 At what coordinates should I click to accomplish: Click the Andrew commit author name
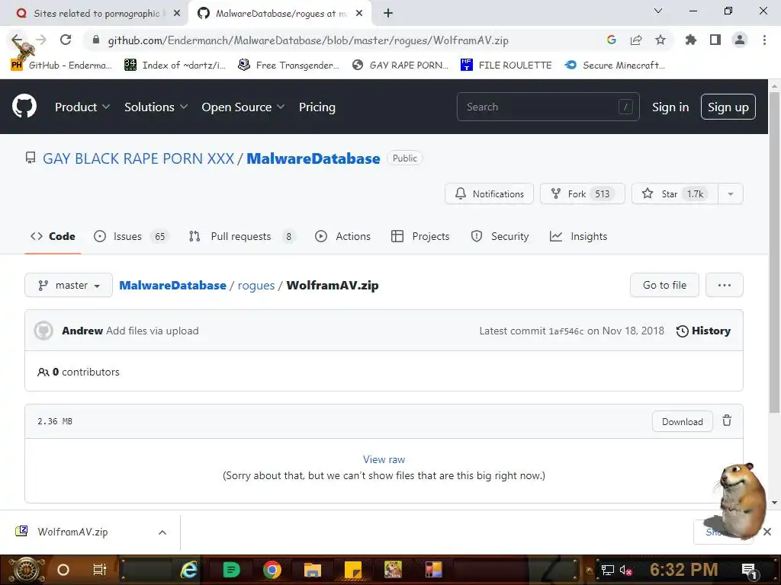[82, 331]
